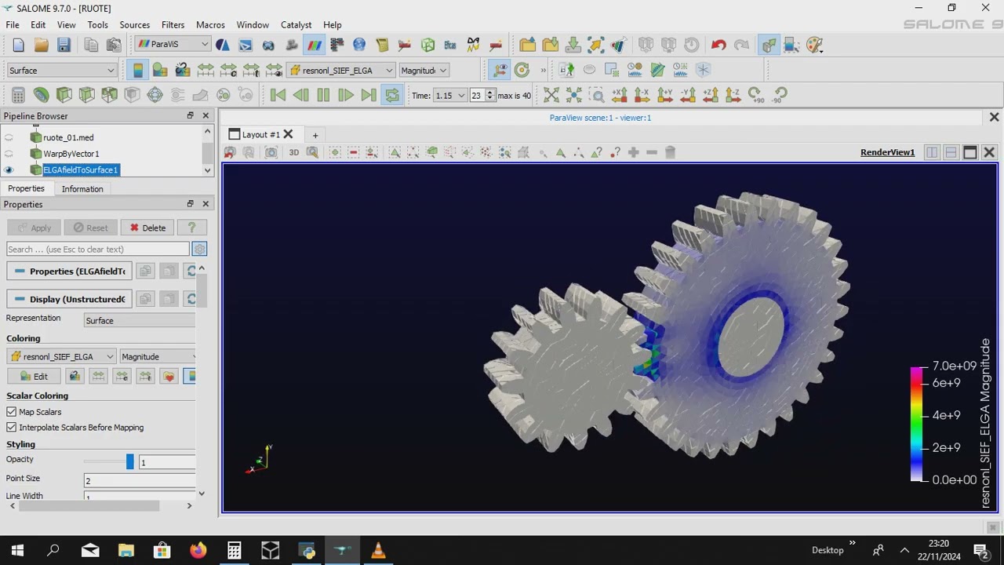Image resolution: width=1004 pixels, height=565 pixels.
Task: Set view direction to -X
Action: tap(642, 95)
